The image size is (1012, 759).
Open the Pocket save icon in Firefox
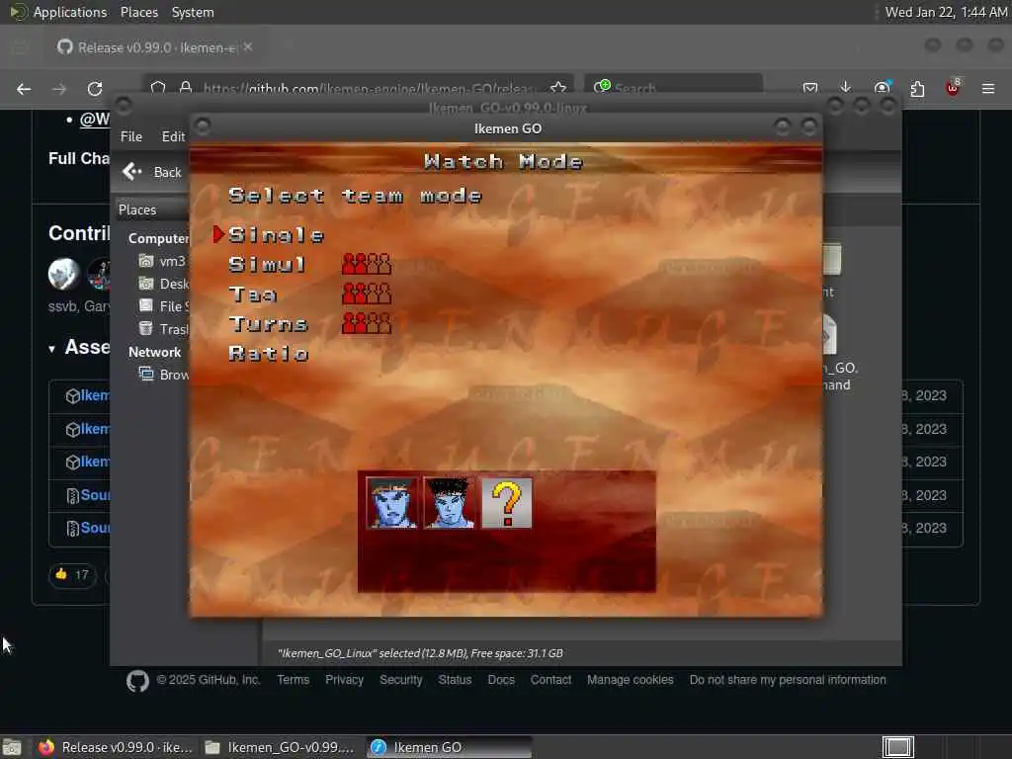point(810,88)
